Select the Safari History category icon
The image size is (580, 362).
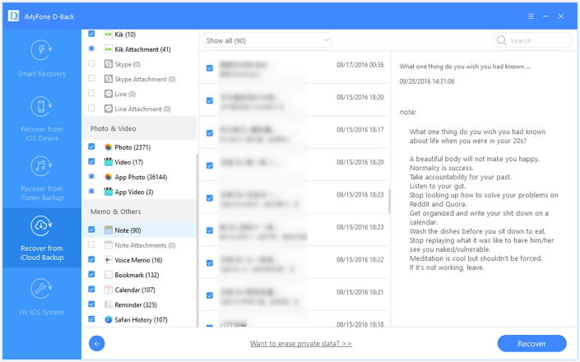pos(108,319)
